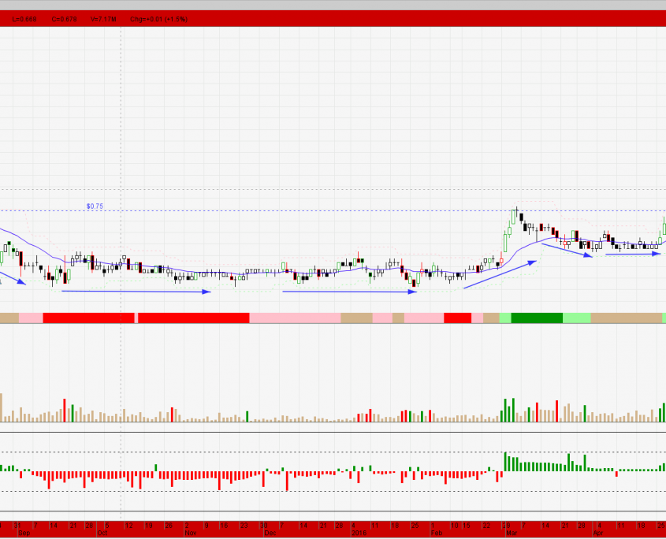Click the short red band segment near February
This screenshot has height=539, width=666.
pyautogui.click(x=457, y=318)
